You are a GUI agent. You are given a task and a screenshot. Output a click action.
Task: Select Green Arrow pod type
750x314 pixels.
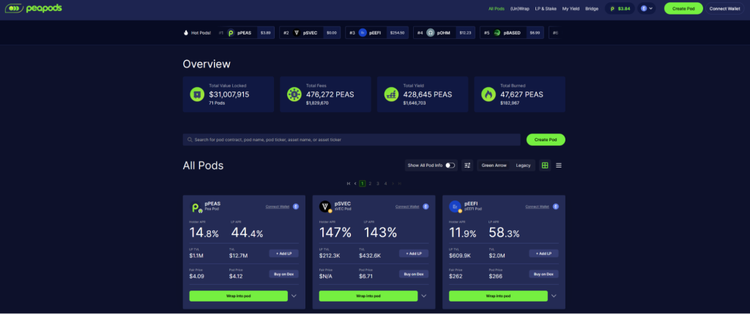click(494, 165)
